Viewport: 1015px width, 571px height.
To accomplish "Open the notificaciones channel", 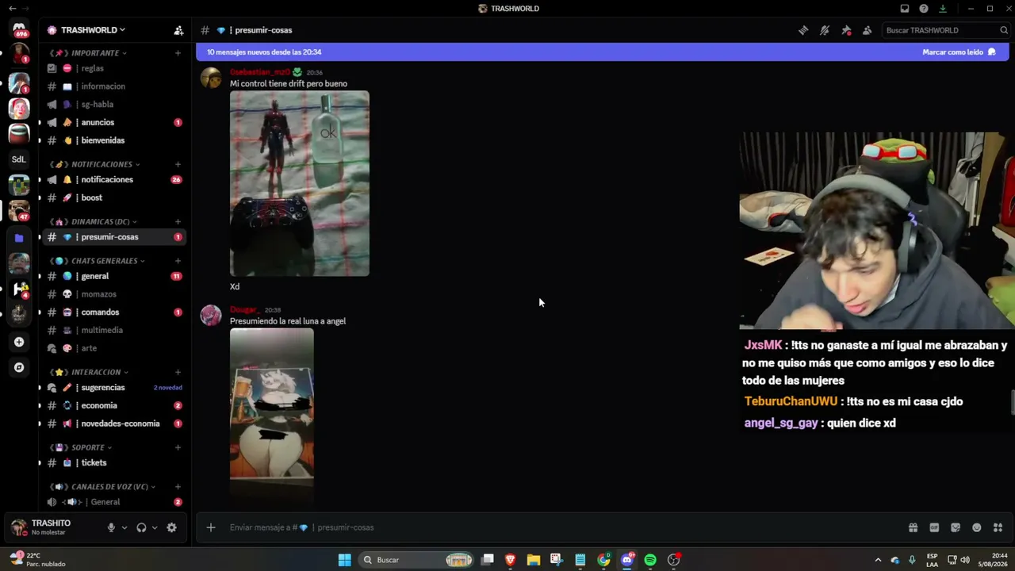I will coord(114,179).
